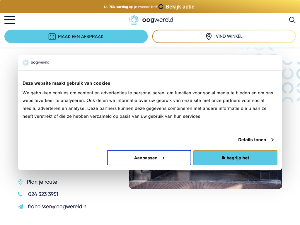
Task: Click the location pin beside Plan je route
Action: point(20,182)
